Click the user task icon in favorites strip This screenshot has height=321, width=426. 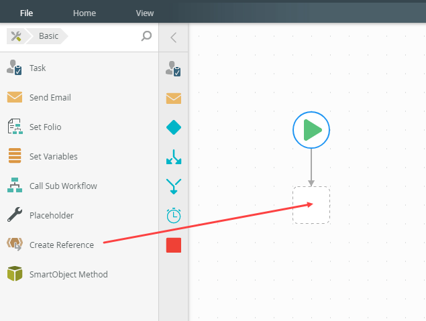tap(173, 68)
